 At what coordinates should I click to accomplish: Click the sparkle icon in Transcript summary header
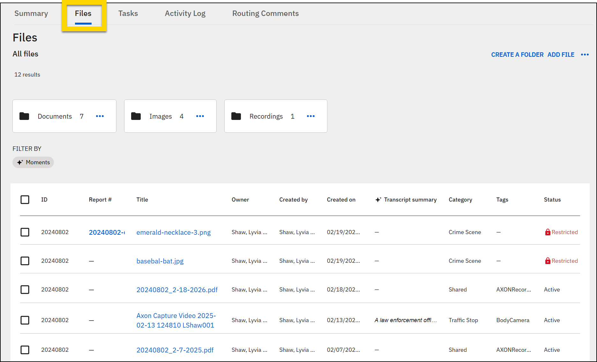(379, 199)
